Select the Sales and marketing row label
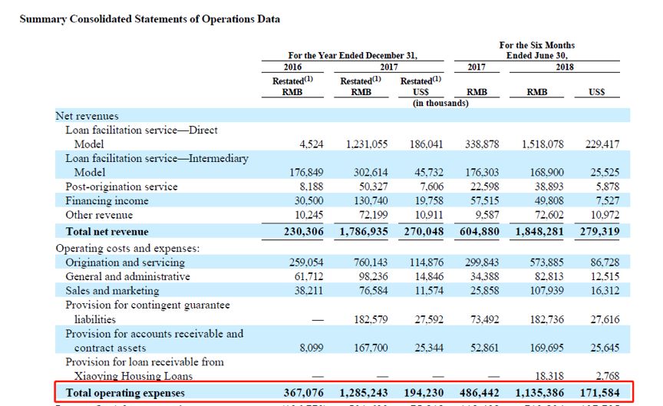The height and width of the screenshot is (406, 663). tap(112, 291)
